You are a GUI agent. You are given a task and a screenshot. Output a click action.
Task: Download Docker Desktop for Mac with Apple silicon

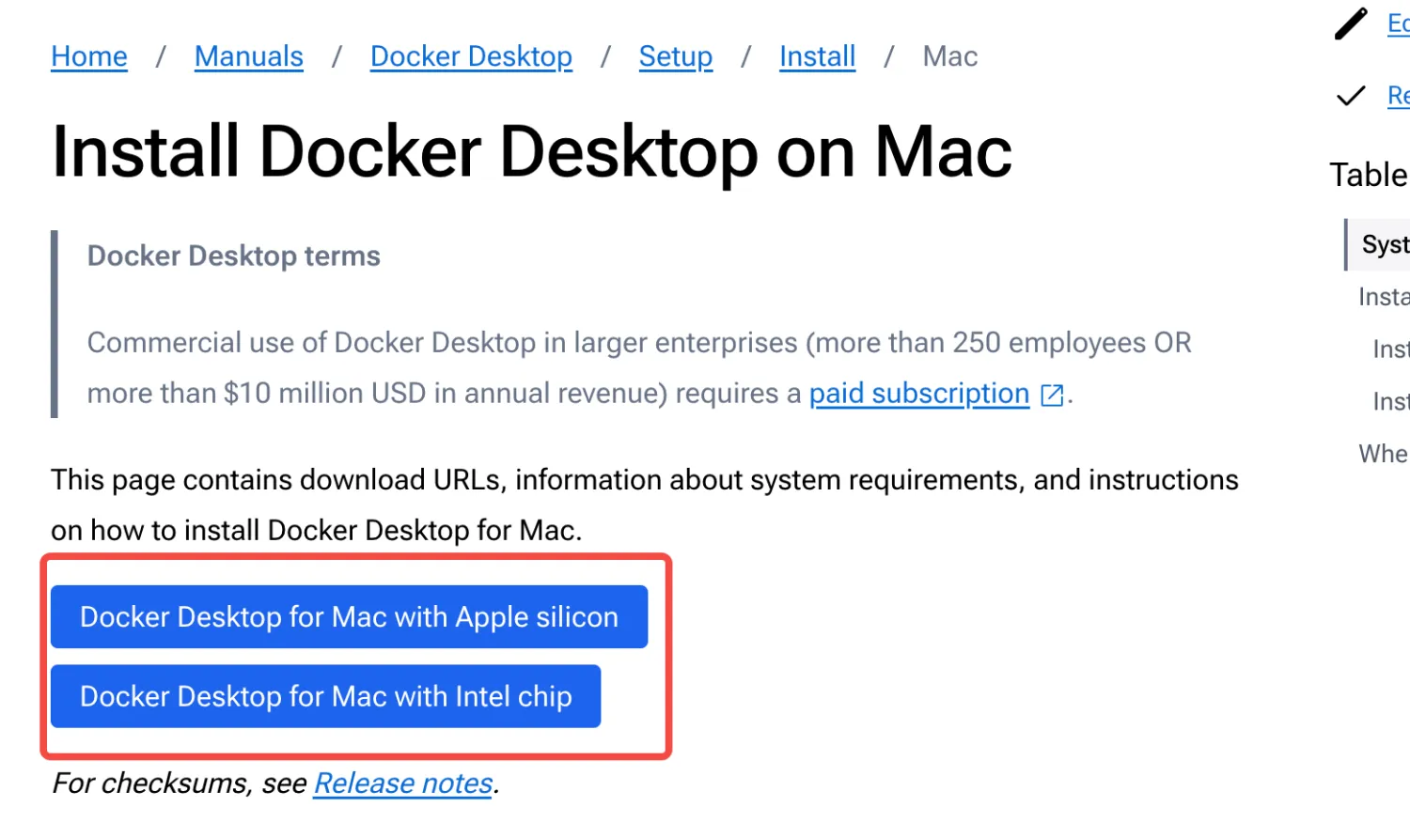coord(349,617)
